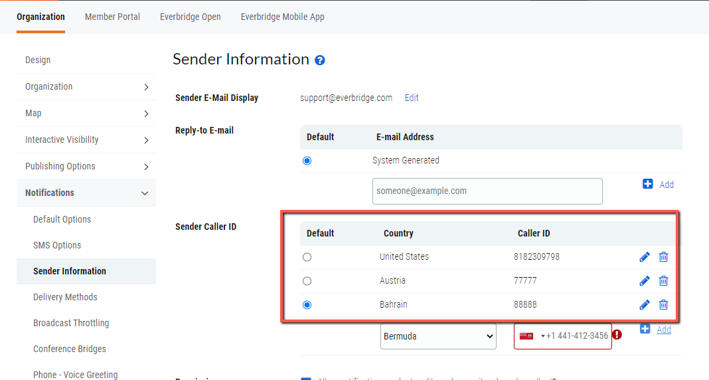
Task: Click Edit link for Sender E-Mail Display
Action: (412, 98)
